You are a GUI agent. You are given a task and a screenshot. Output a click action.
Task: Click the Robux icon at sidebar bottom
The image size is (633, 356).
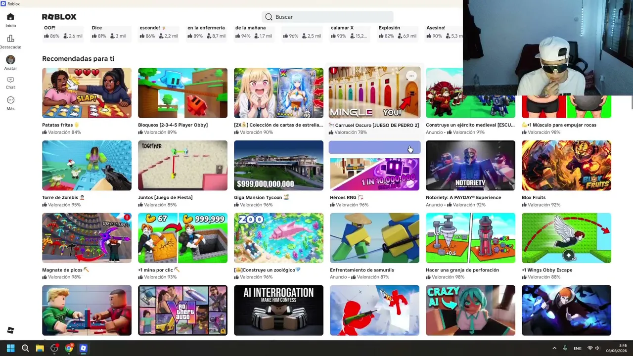[x=10, y=330]
